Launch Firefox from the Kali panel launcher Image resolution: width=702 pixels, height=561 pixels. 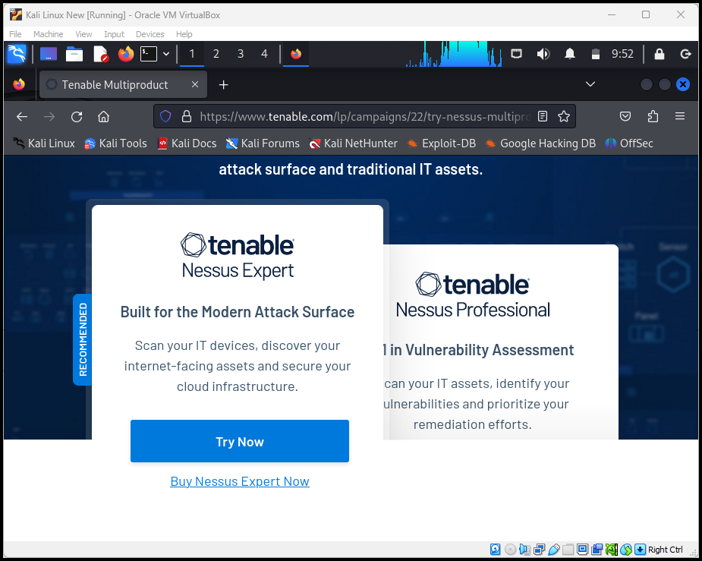pos(126,54)
